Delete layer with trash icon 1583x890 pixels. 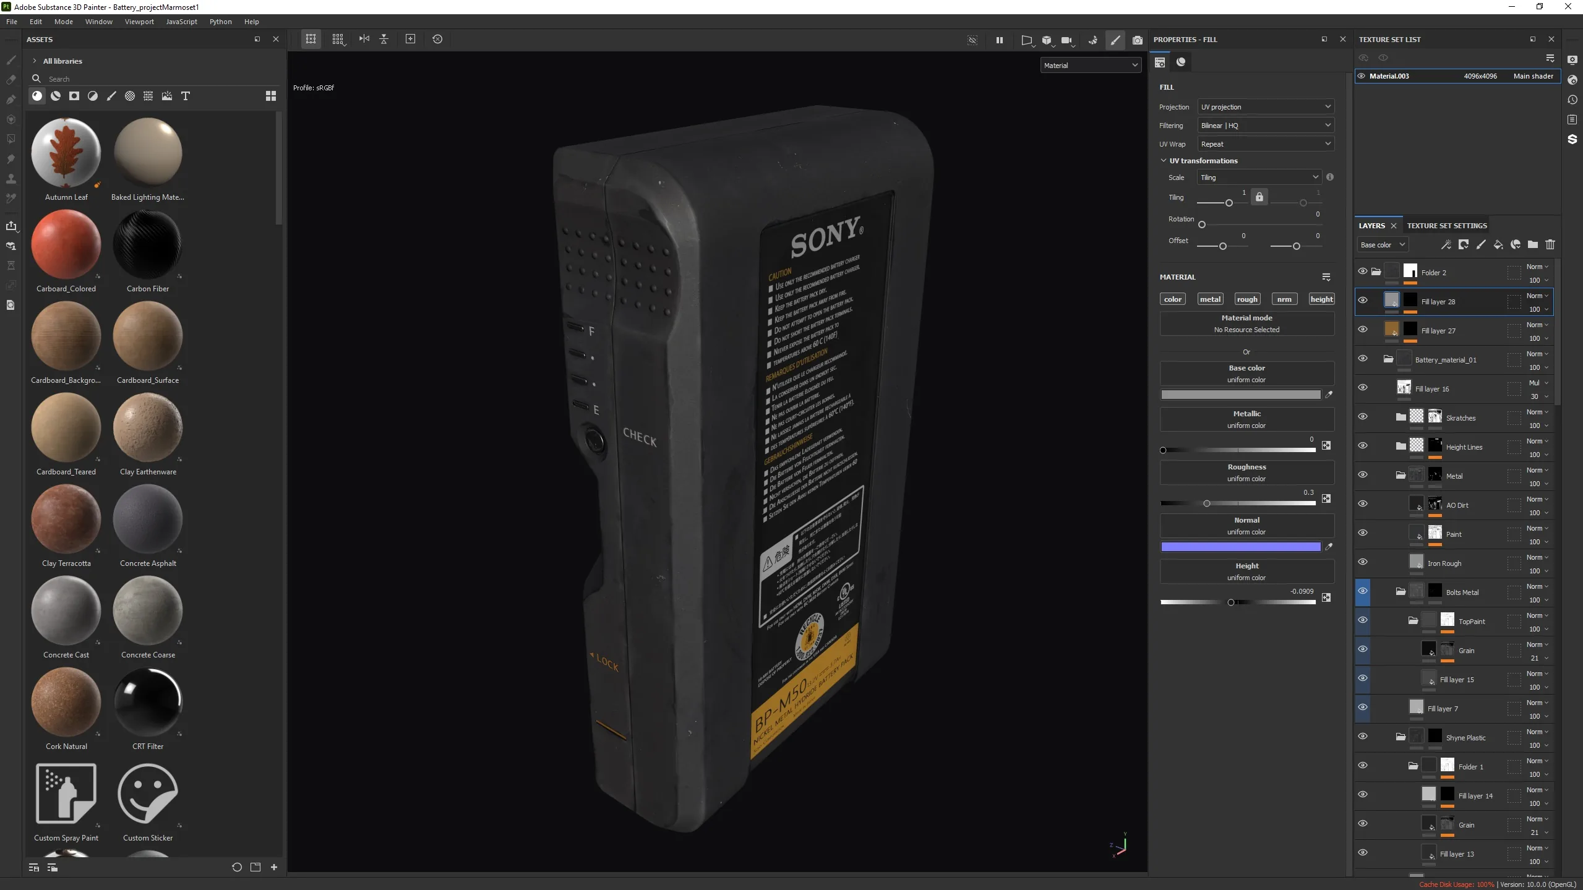(x=1550, y=244)
